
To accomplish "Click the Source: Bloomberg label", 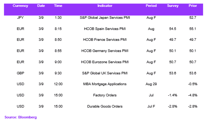I will point(21,117).
